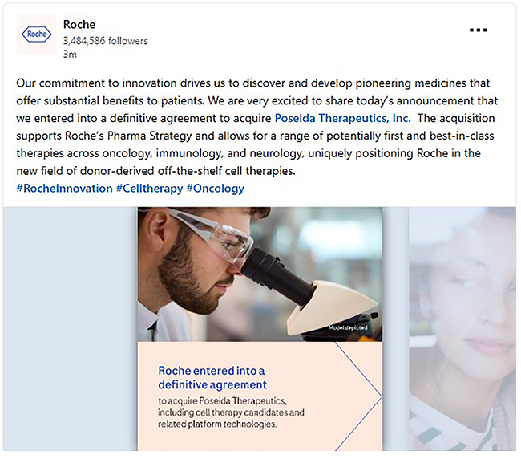Open the Roche company name link
The height and width of the screenshot is (459, 521).
79,25
